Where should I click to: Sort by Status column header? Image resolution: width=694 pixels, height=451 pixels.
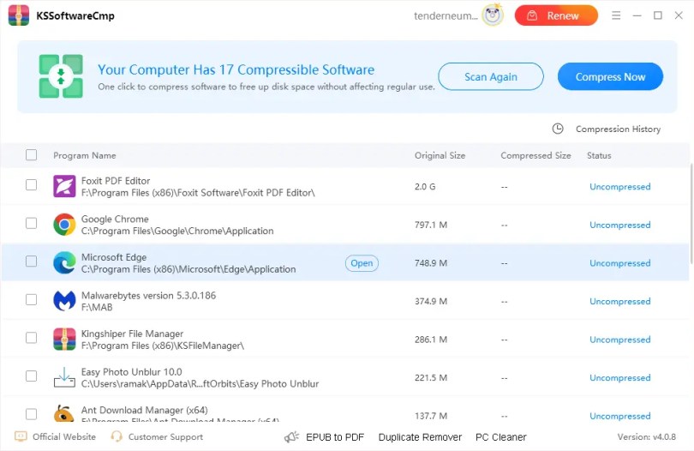click(x=599, y=155)
